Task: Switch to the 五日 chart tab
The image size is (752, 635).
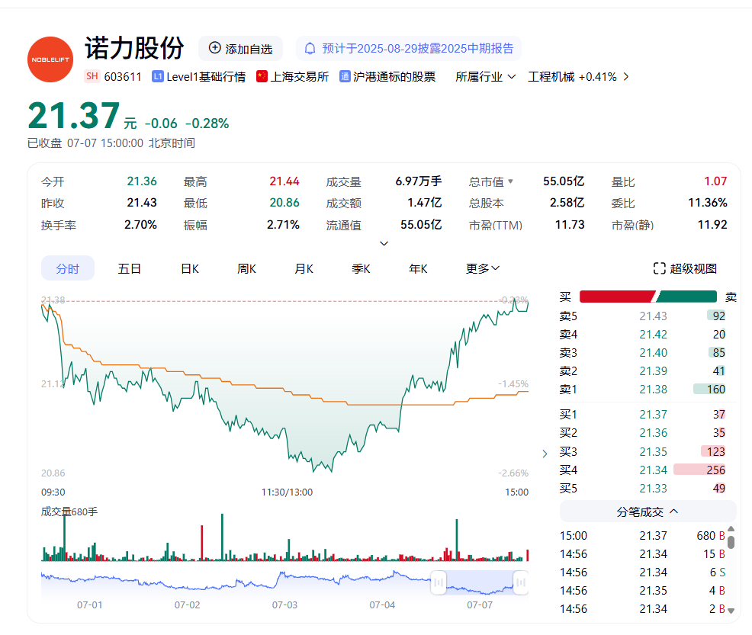Action: click(130, 268)
